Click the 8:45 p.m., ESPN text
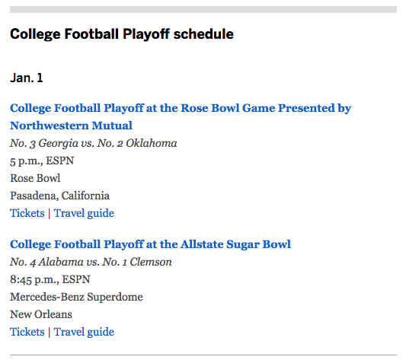Image resolution: width=406 pixels, height=363 pixels. (x=50, y=279)
